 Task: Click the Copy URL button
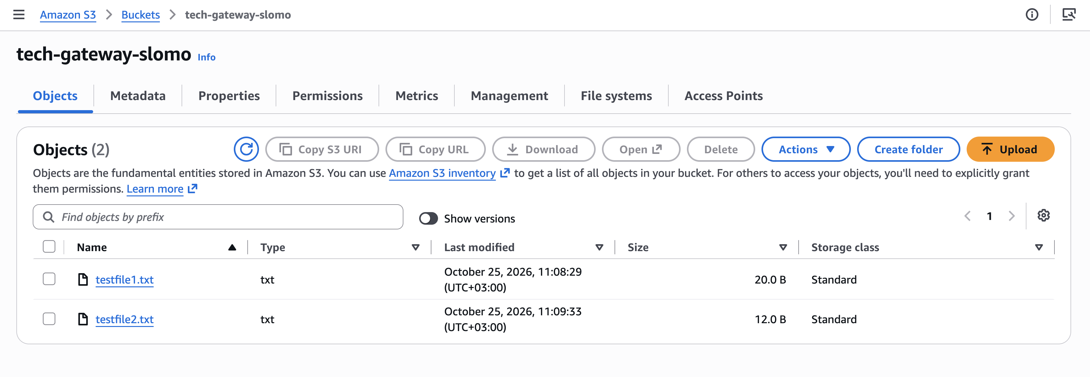435,149
